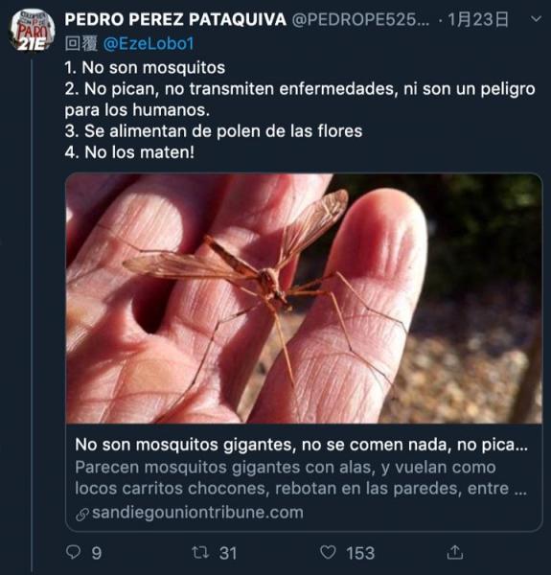Click the @PEDROPE525 handle
This screenshot has width=551, height=575.
360,19
